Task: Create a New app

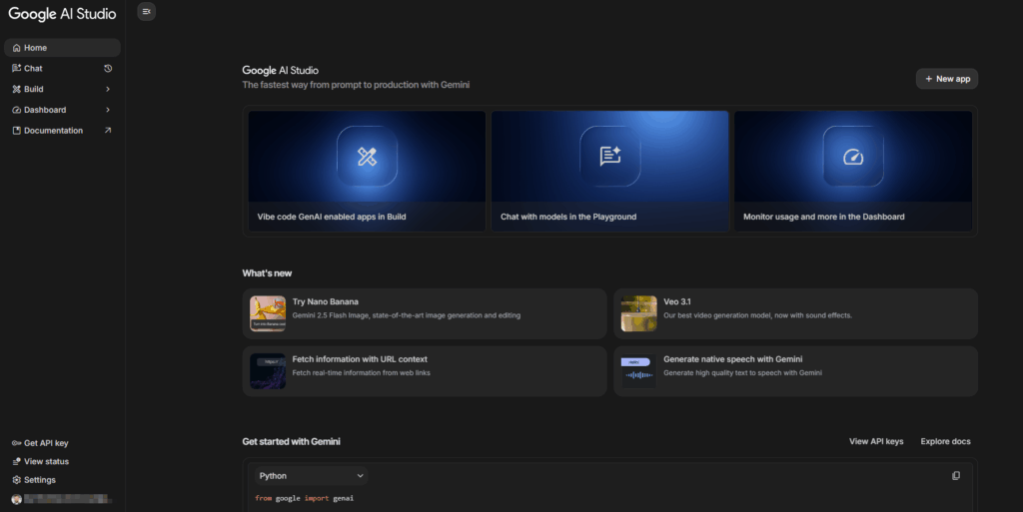Action: point(946,79)
